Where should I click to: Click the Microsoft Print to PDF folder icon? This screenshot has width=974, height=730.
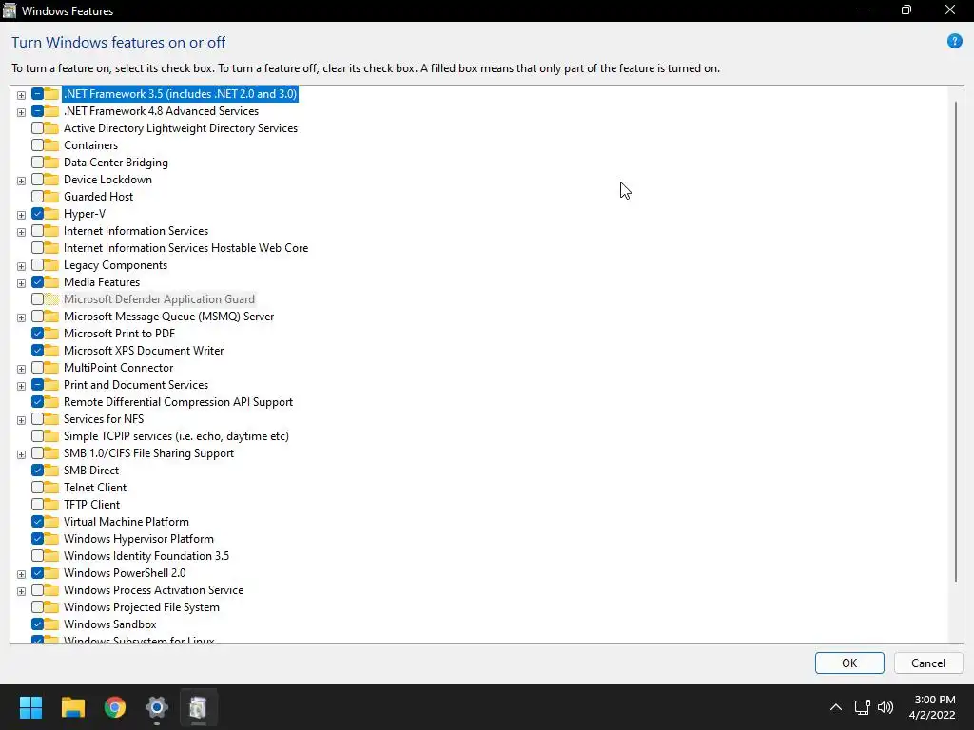click(51, 334)
